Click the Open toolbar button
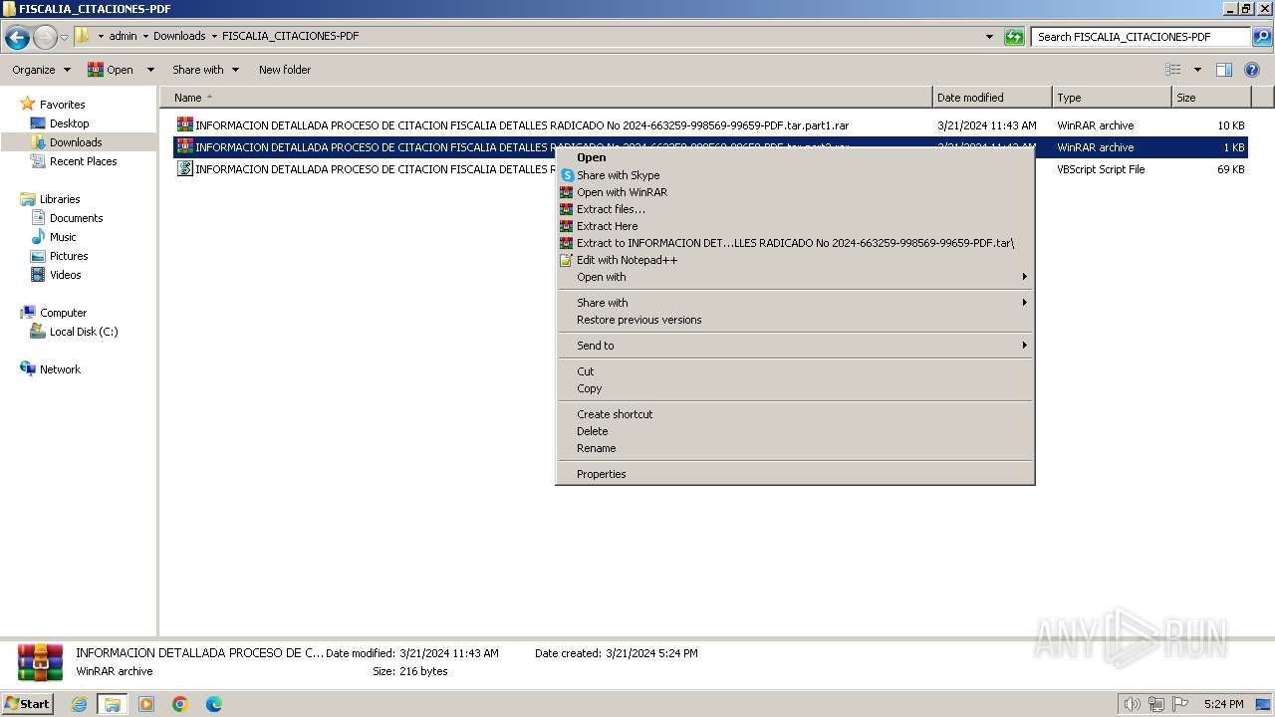The height and width of the screenshot is (717, 1275). pos(111,70)
